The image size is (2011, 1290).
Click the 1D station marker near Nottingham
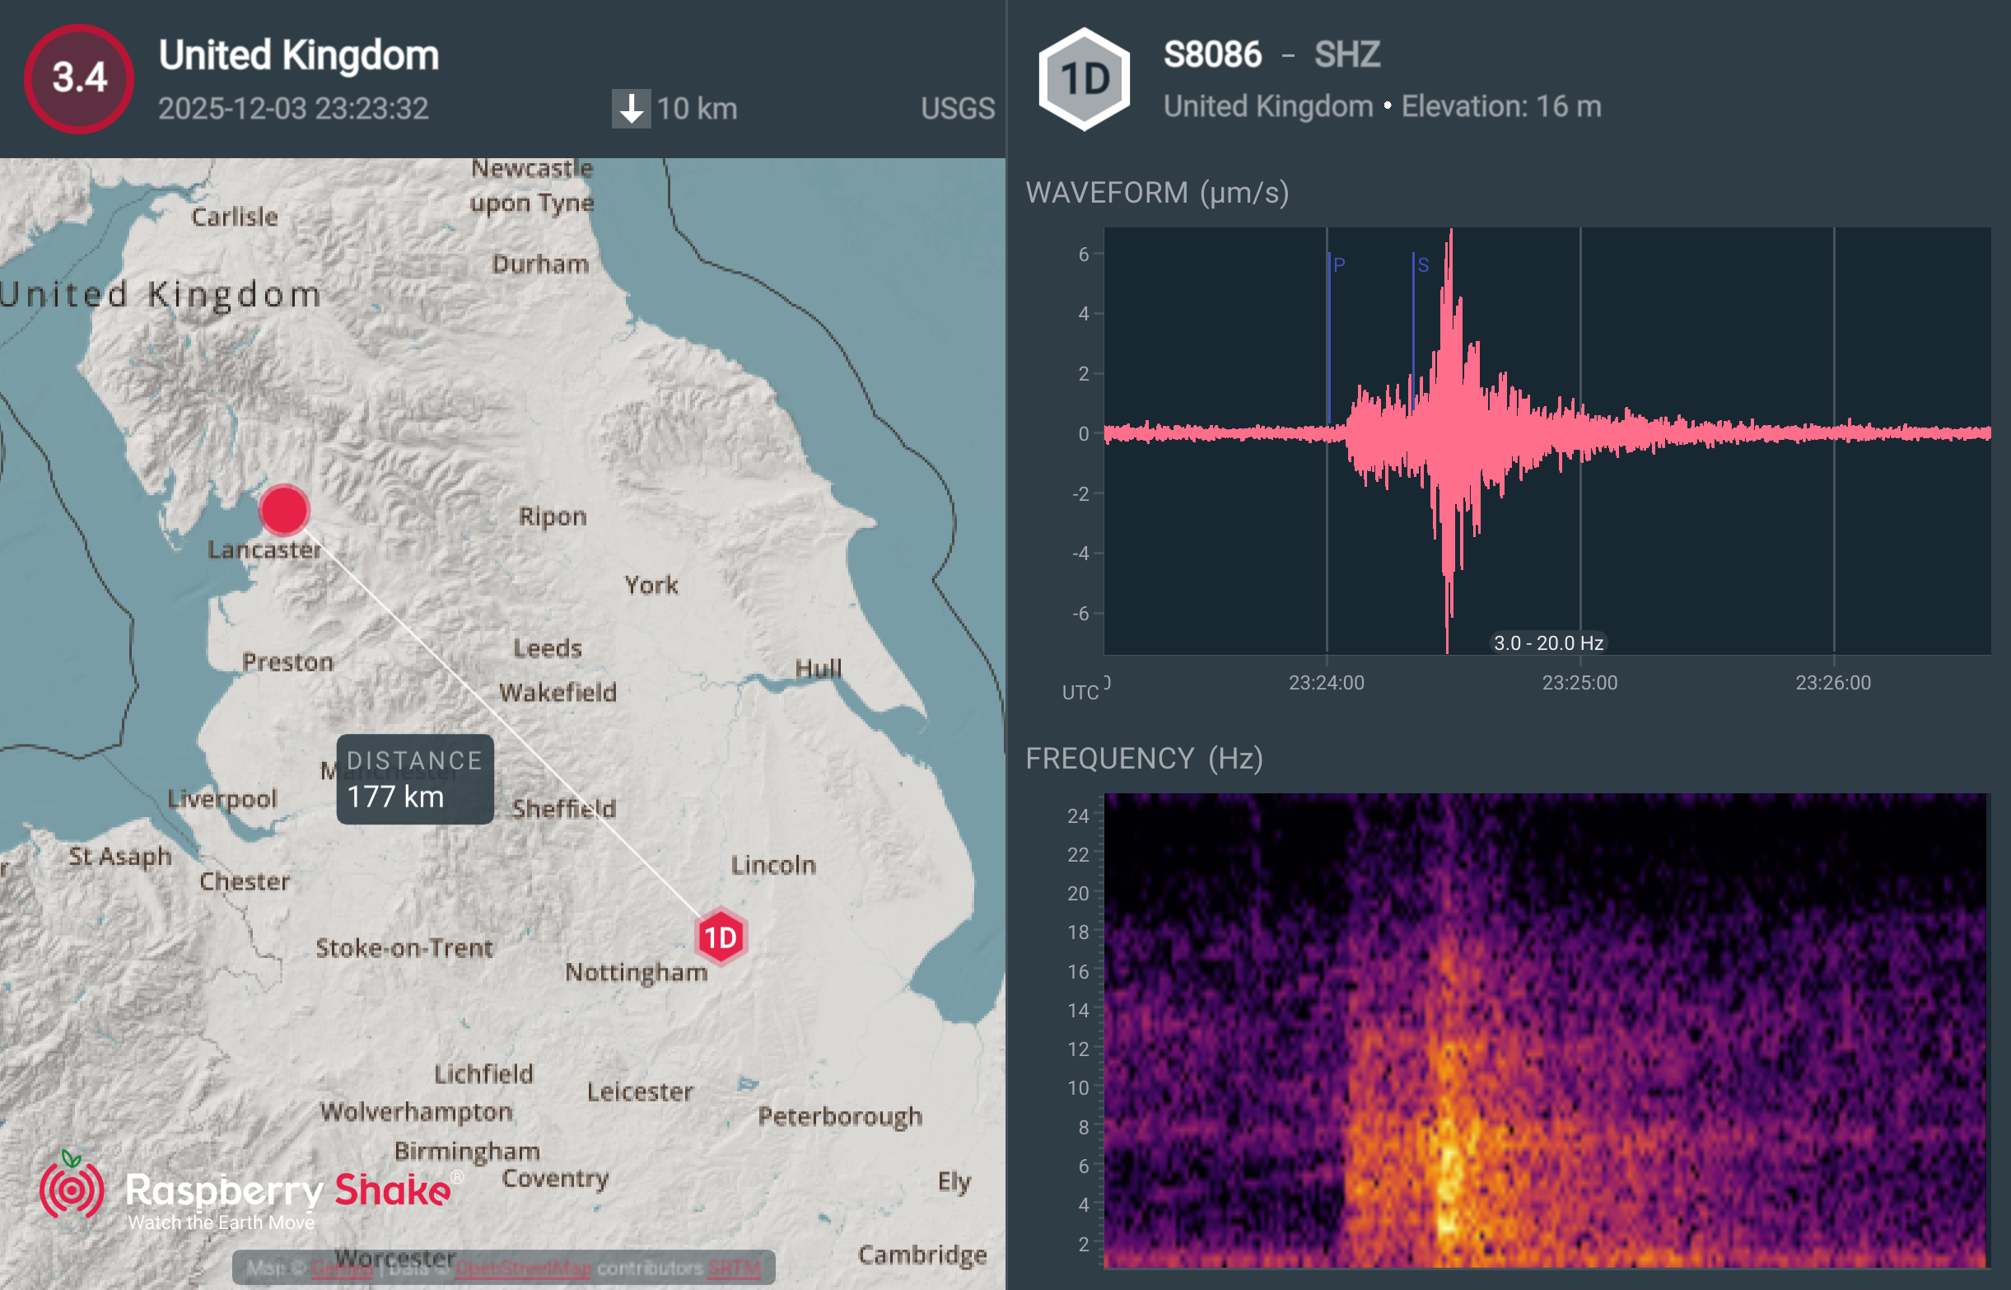tap(720, 937)
